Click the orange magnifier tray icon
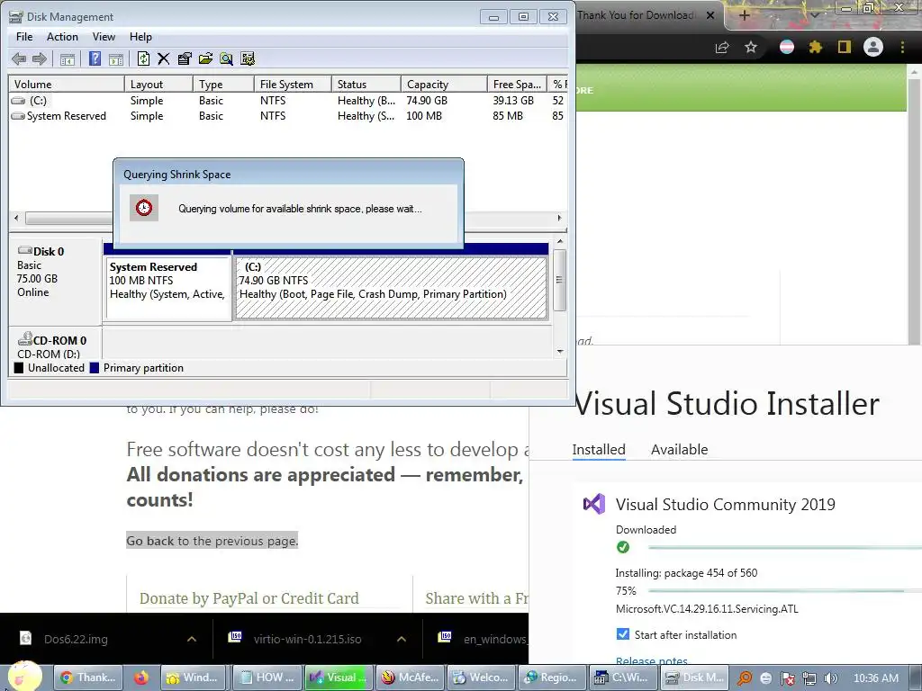 point(745,678)
